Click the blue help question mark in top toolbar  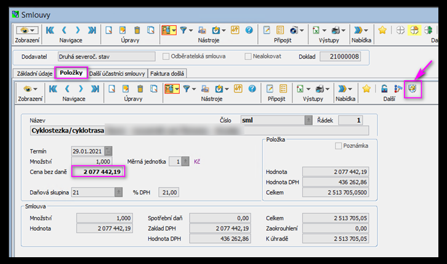coord(249,30)
